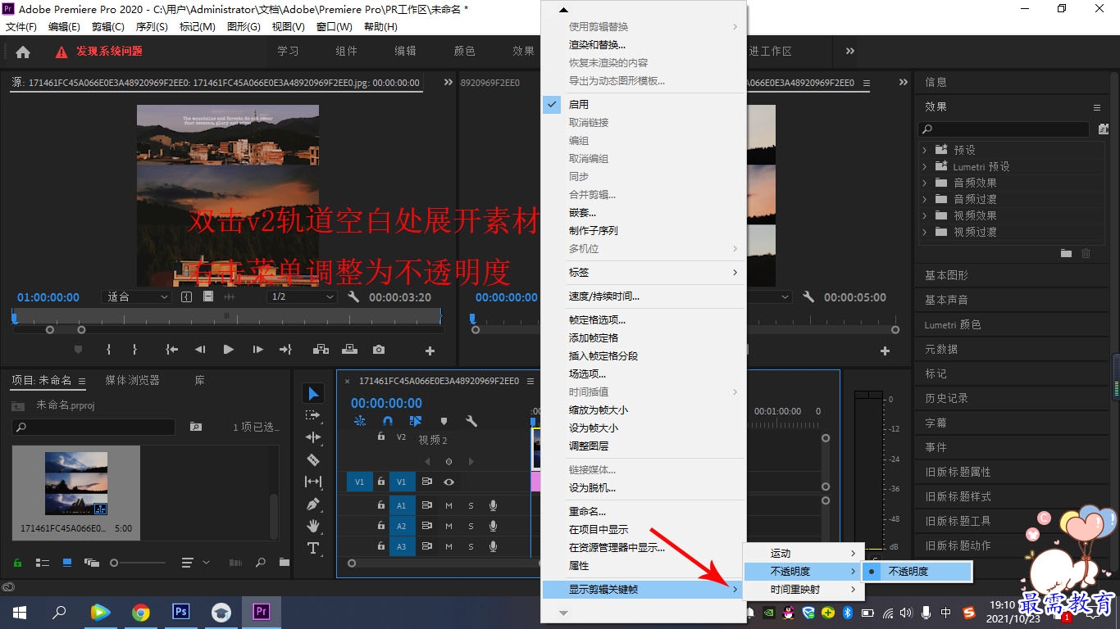
Task: Open timeline display settings wrench
Action: (x=471, y=422)
